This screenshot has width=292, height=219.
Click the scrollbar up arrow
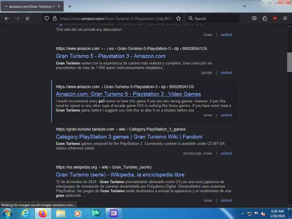(289, 27)
